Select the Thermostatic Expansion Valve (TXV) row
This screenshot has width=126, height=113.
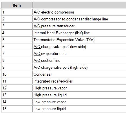(64, 40)
